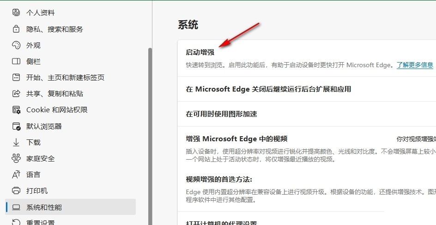Select 系统和性能 in the sidebar
Viewport: 436px width, 225px height.
pos(44,207)
